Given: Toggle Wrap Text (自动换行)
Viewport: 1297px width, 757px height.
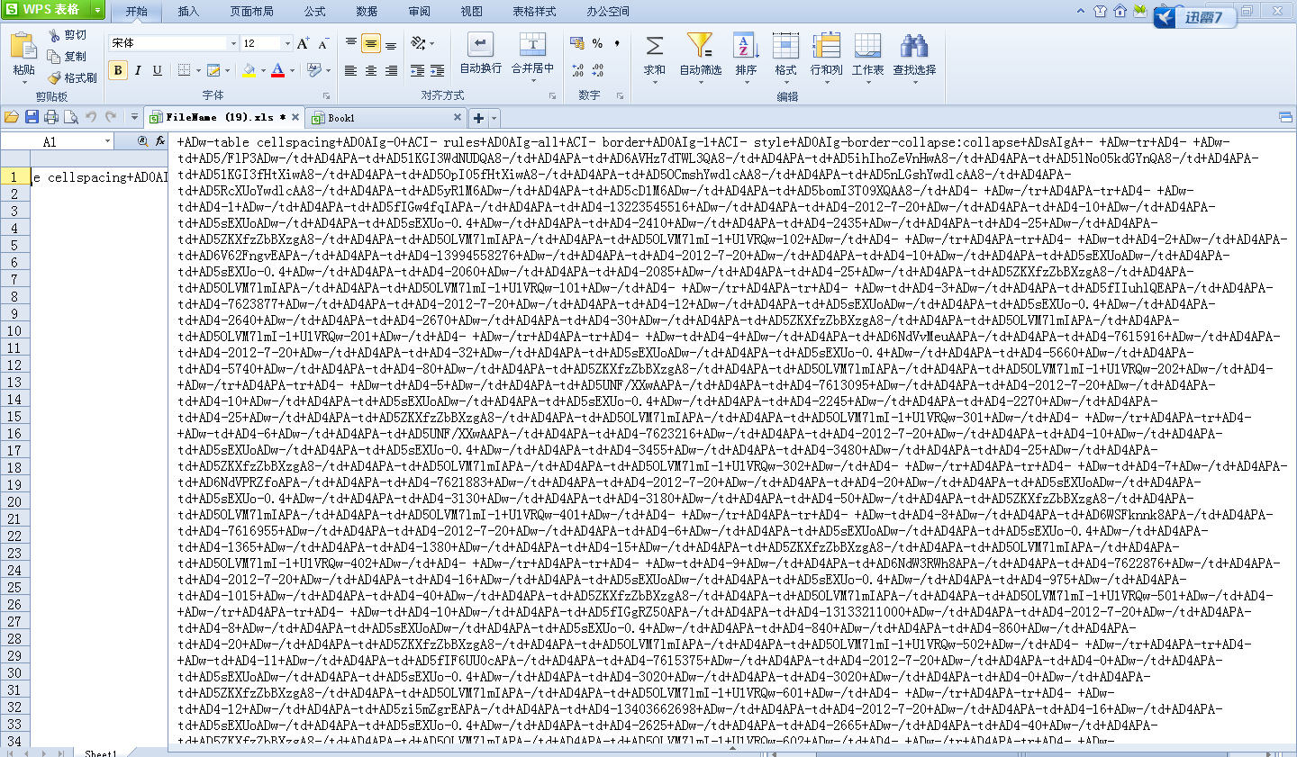Looking at the screenshot, I should pyautogui.click(x=480, y=54).
